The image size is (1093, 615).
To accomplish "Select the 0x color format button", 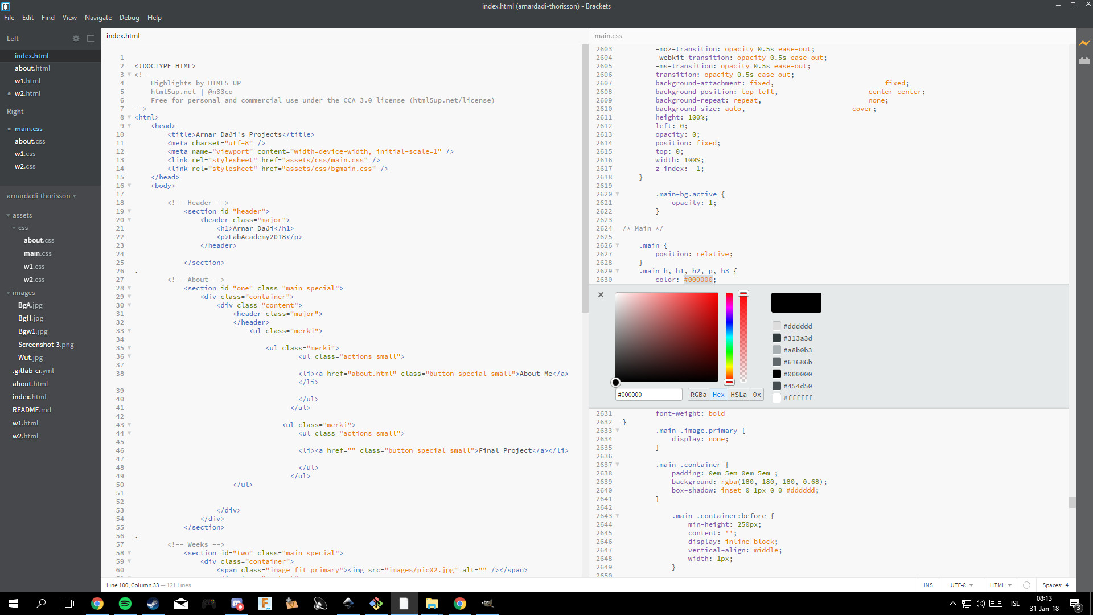I will point(757,395).
